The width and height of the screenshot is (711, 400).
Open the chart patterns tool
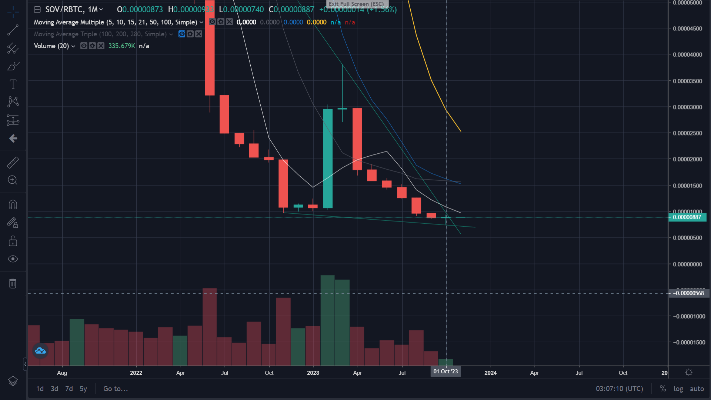pos(13,102)
